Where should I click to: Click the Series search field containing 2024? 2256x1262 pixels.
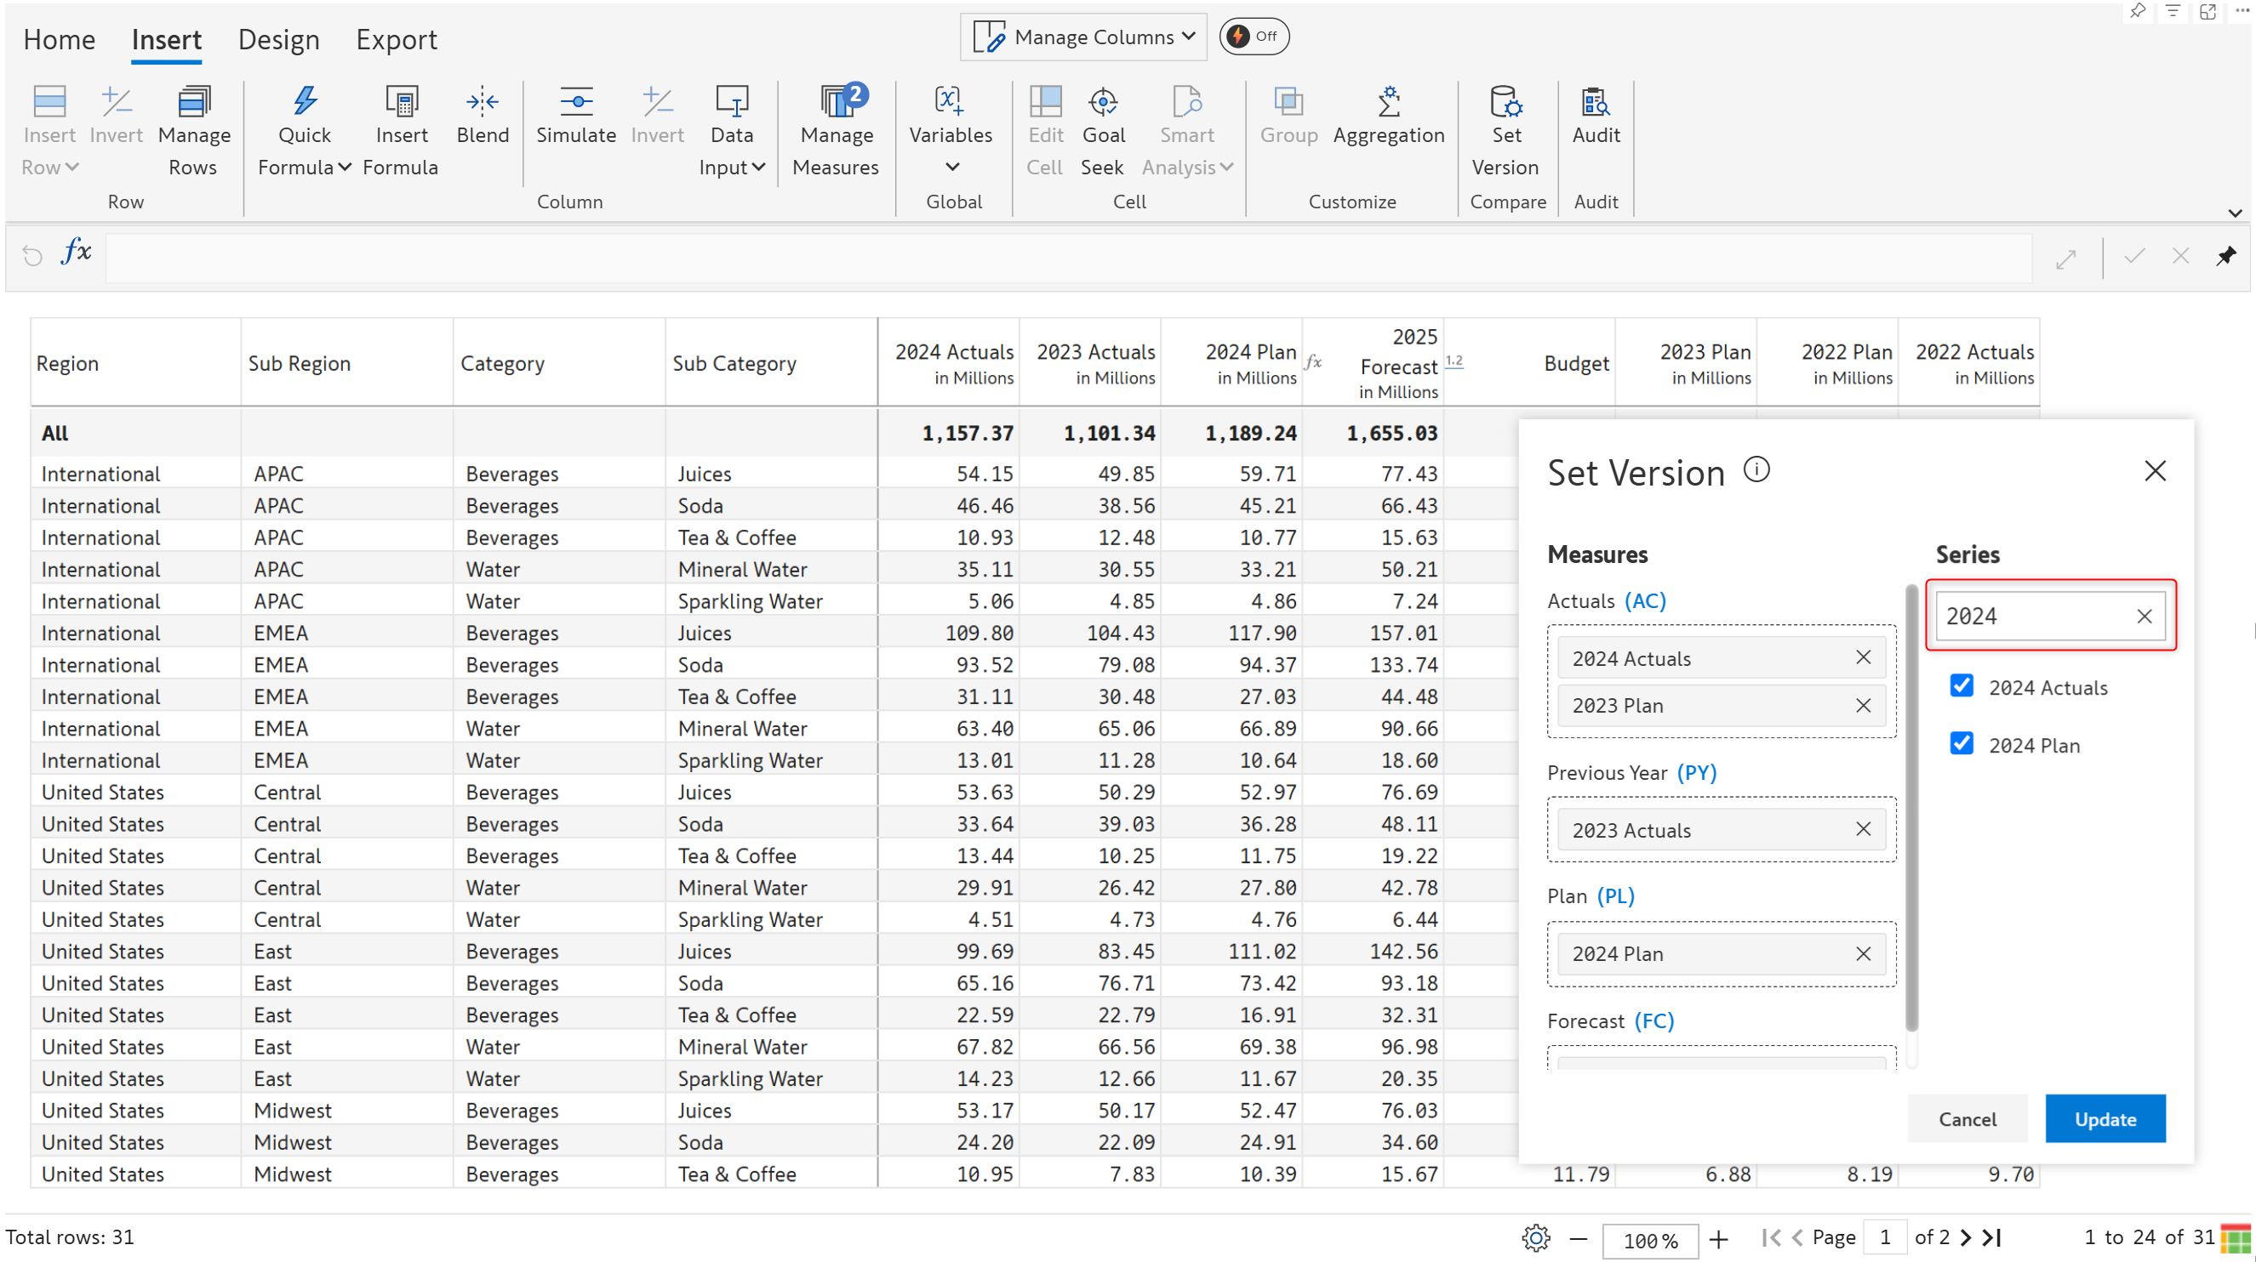click(2032, 617)
